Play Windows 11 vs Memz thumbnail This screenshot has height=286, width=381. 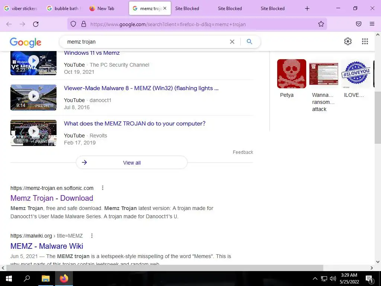(x=33, y=63)
